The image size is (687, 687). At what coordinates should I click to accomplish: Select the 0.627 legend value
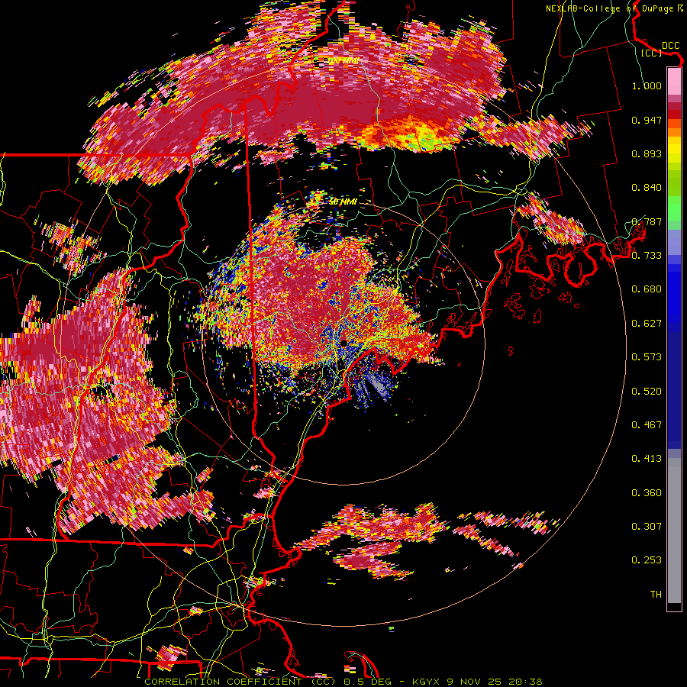pos(647,324)
